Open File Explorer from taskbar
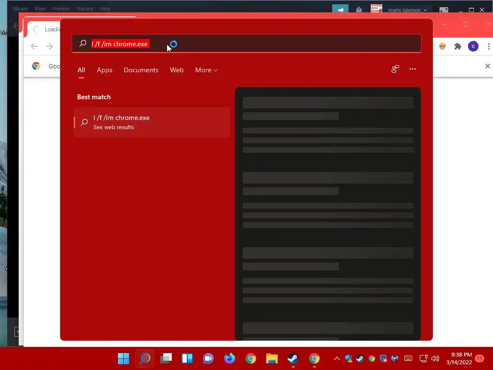The image size is (493, 370). coord(272,358)
